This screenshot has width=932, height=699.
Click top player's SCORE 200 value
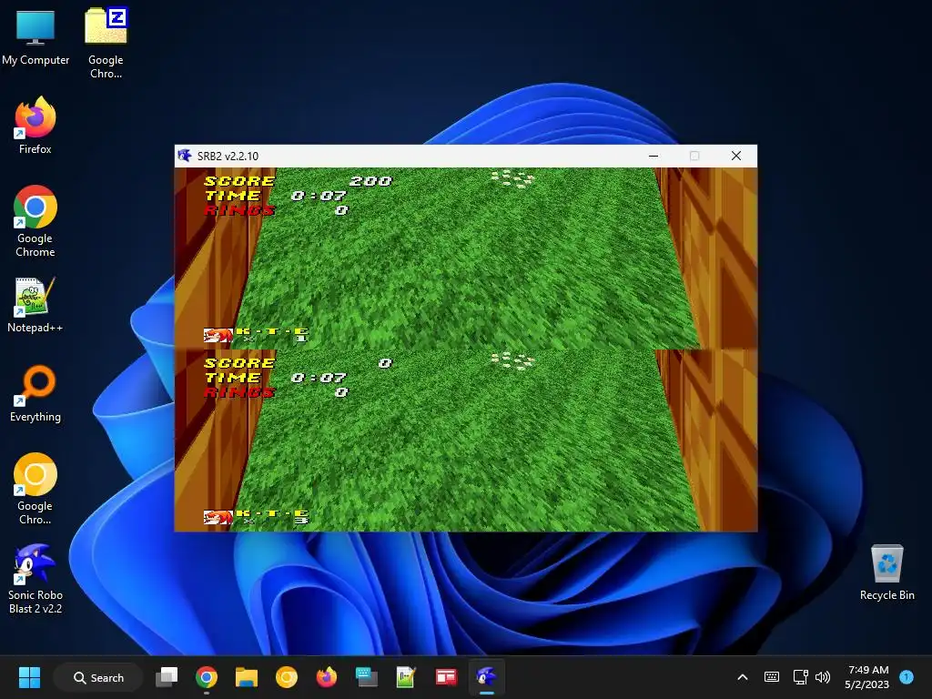click(371, 181)
